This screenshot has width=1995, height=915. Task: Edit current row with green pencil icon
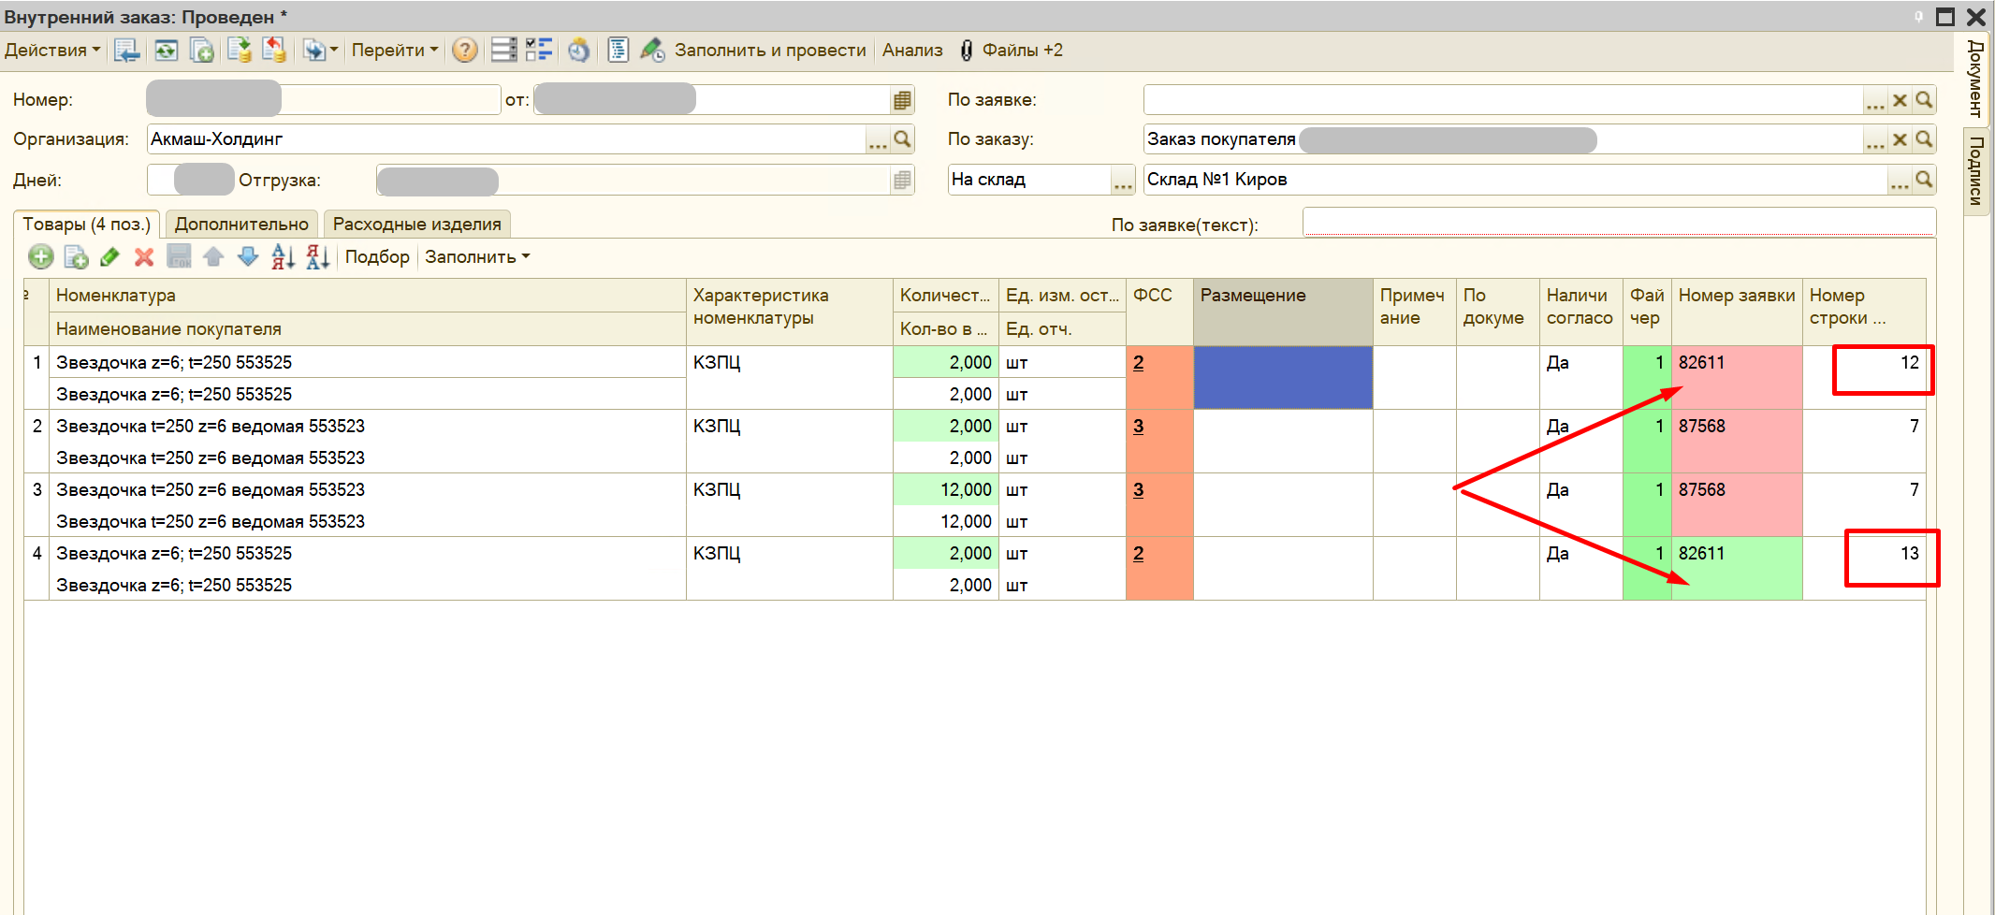[x=109, y=256]
